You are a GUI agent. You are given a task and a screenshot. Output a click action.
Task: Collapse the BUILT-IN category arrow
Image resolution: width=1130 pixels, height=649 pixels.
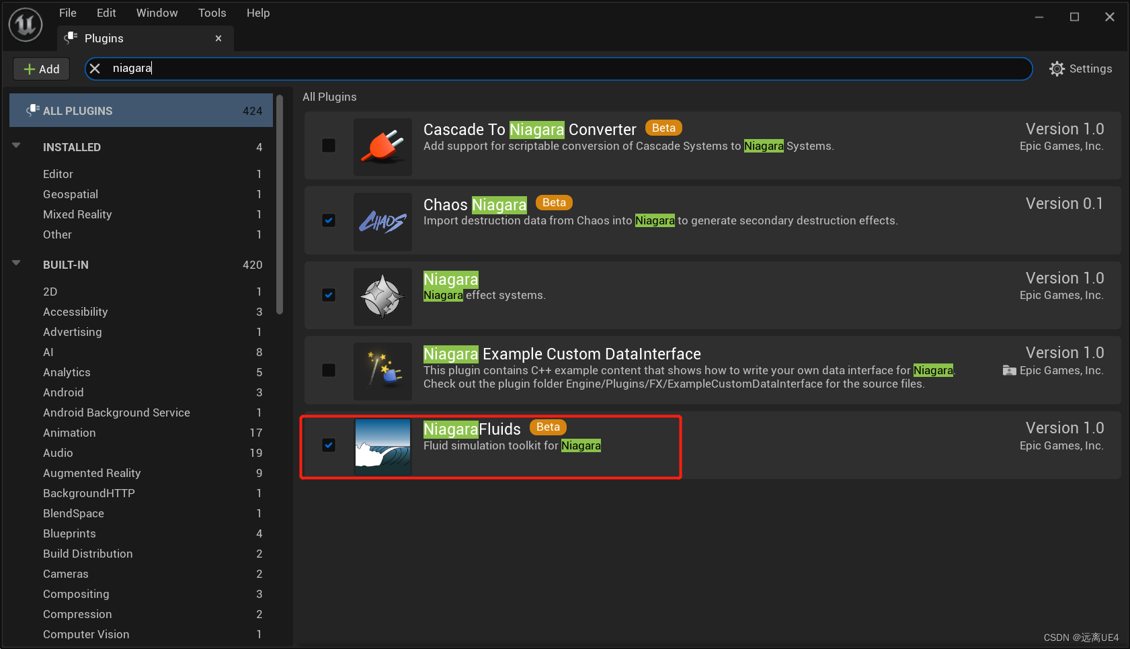tap(16, 263)
